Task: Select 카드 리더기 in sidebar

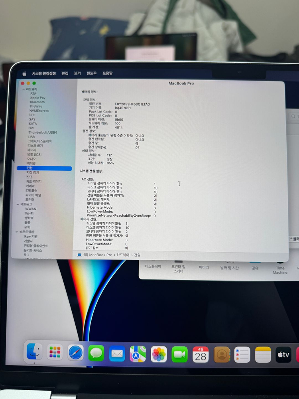Action: (x=33, y=182)
